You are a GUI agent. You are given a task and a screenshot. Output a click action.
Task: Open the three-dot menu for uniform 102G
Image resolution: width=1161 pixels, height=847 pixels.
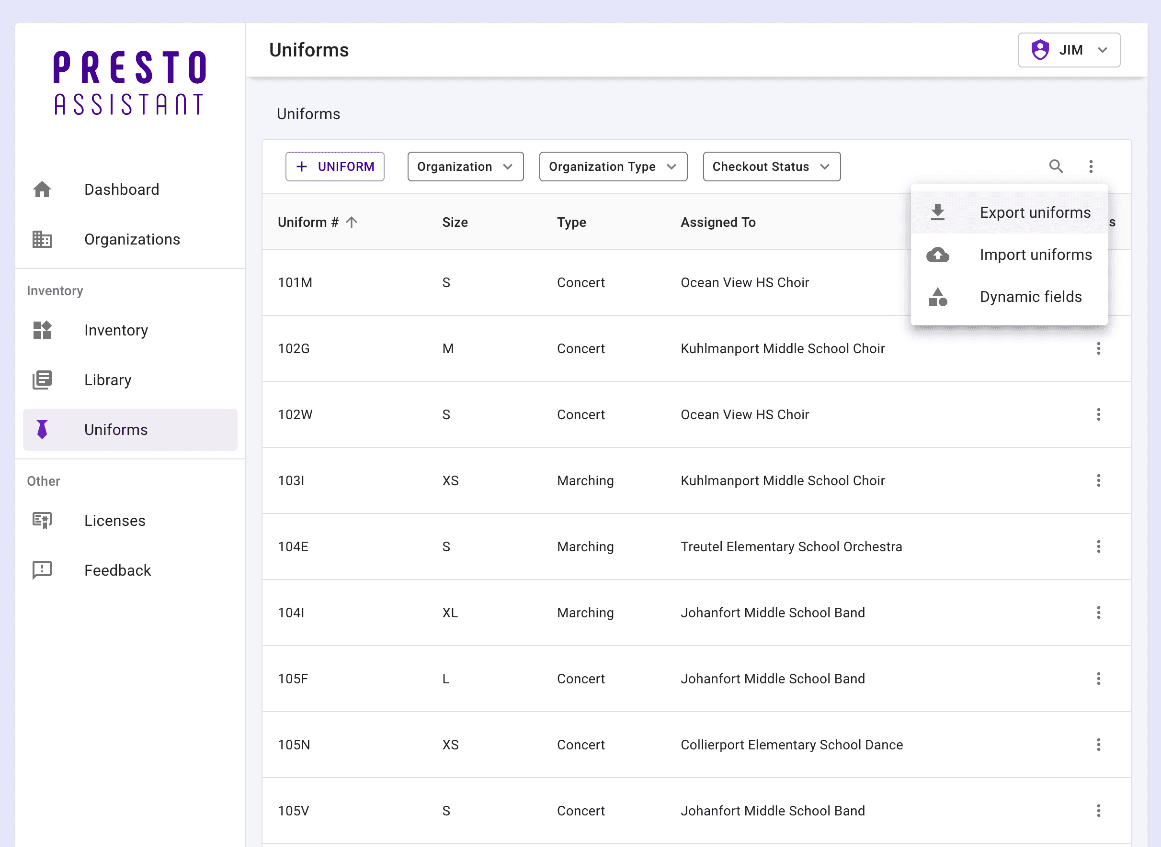pos(1098,349)
